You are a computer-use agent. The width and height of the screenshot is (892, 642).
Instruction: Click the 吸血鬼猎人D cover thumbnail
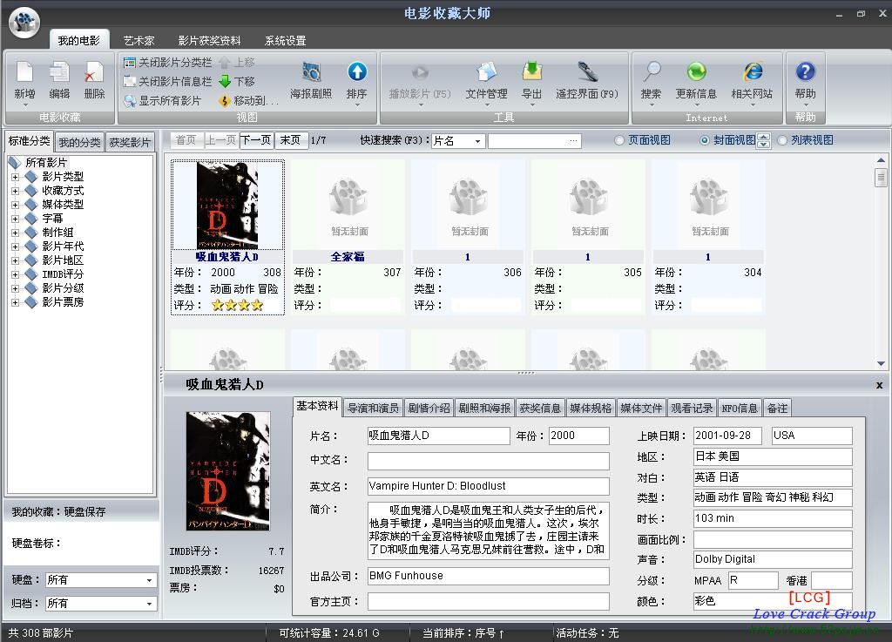pyautogui.click(x=227, y=206)
